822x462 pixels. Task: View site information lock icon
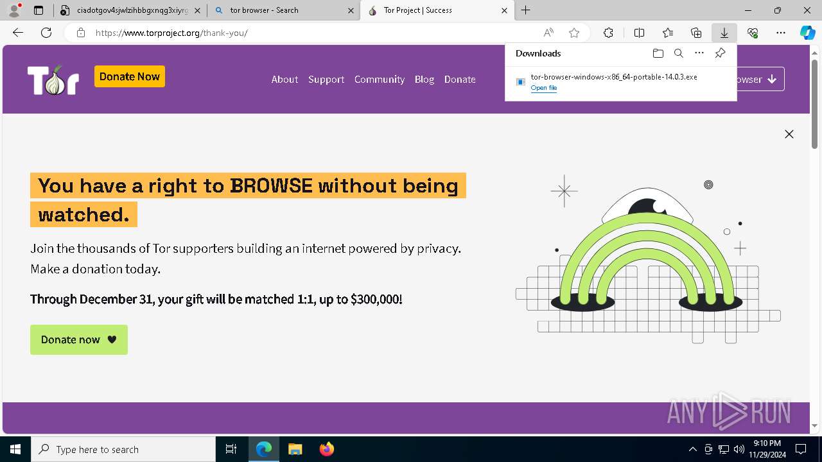coord(81,33)
